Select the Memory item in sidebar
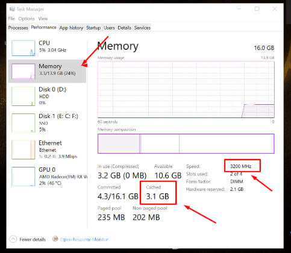Viewport: 291px width, 253px height. point(47,71)
